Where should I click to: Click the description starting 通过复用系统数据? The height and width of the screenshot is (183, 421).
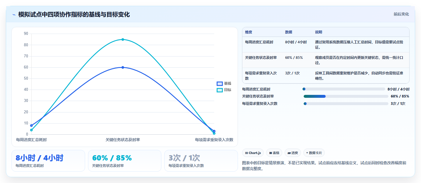pos(360,45)
